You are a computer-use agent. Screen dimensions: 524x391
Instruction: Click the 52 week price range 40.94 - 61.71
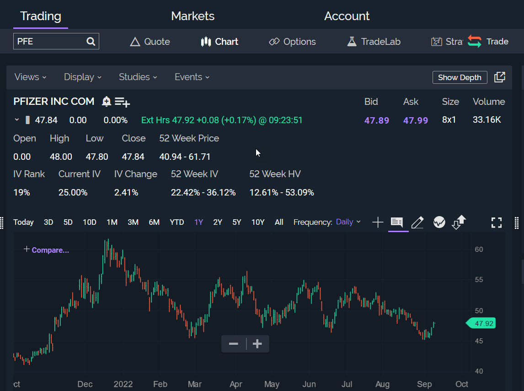pyautogui.click(x=185, y=157)
